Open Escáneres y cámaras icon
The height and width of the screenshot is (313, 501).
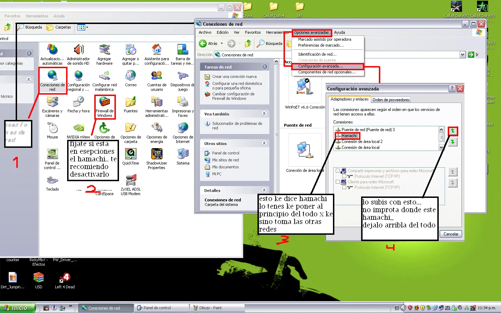52,106
